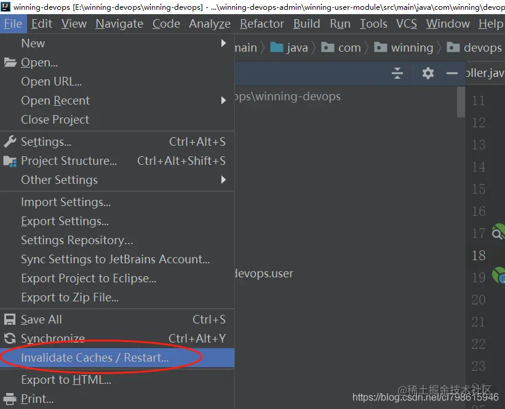Choose Export to HTML...
The width and height of the screenshot is (505, 409).
[117, 379]
